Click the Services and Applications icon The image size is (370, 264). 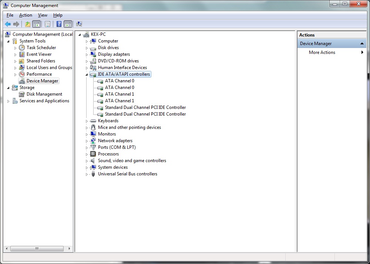[x=15, y=101]
